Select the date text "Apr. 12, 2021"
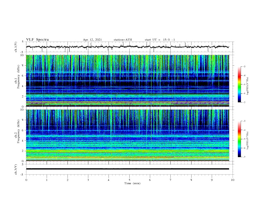The image size is (262, 202). coord(92,40)
